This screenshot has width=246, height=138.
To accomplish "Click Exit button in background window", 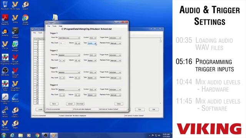I will [x=154, y=109].
